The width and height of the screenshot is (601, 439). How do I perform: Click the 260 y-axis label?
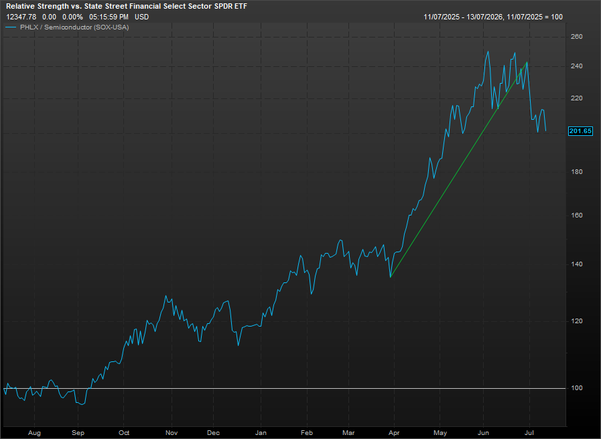point(576,37)
